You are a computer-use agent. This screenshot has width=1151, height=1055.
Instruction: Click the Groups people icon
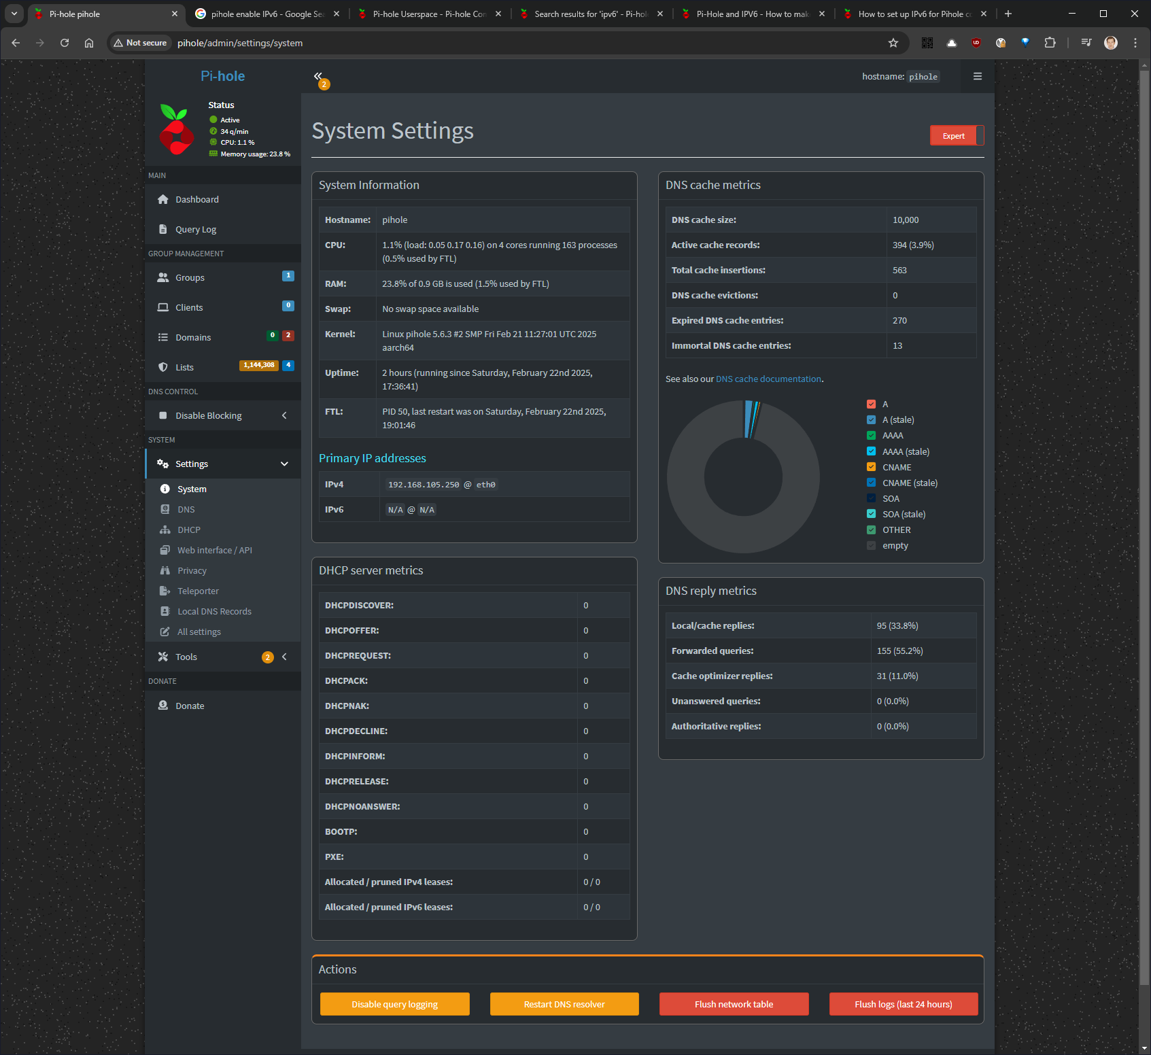click(163, 277)
